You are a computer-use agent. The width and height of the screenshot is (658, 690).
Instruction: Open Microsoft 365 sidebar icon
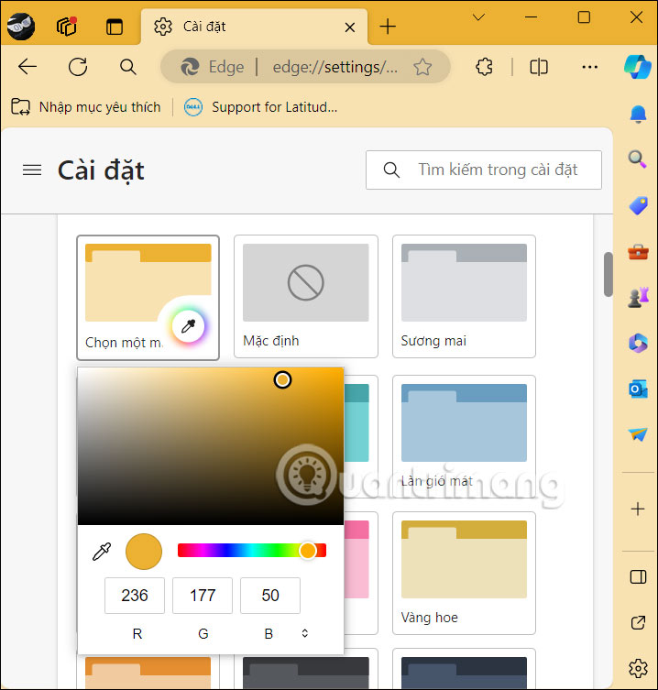pyautogui.click(x=638, y=344)
